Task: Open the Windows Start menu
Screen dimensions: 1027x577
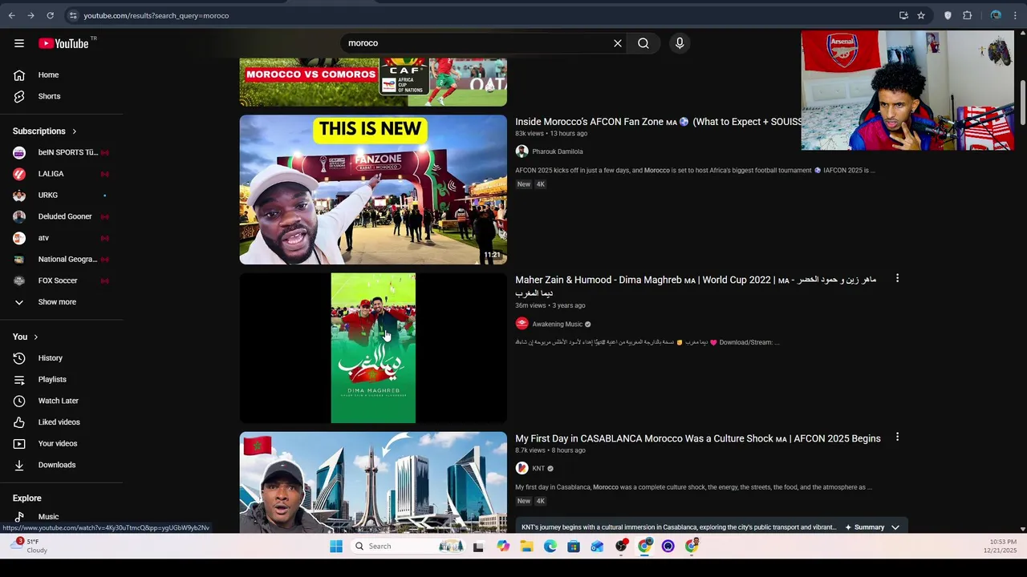Action: (x=336, y=547)
